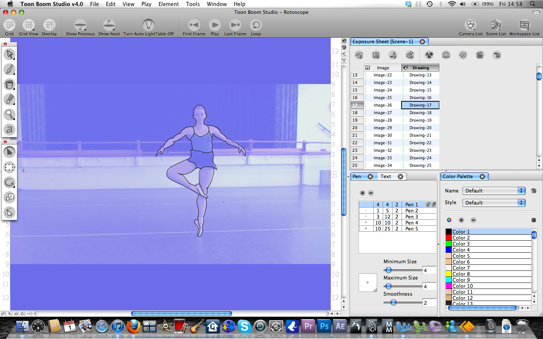Open the Element menu
This screenshot has height=339, width=543.
[x=169, y=4]
